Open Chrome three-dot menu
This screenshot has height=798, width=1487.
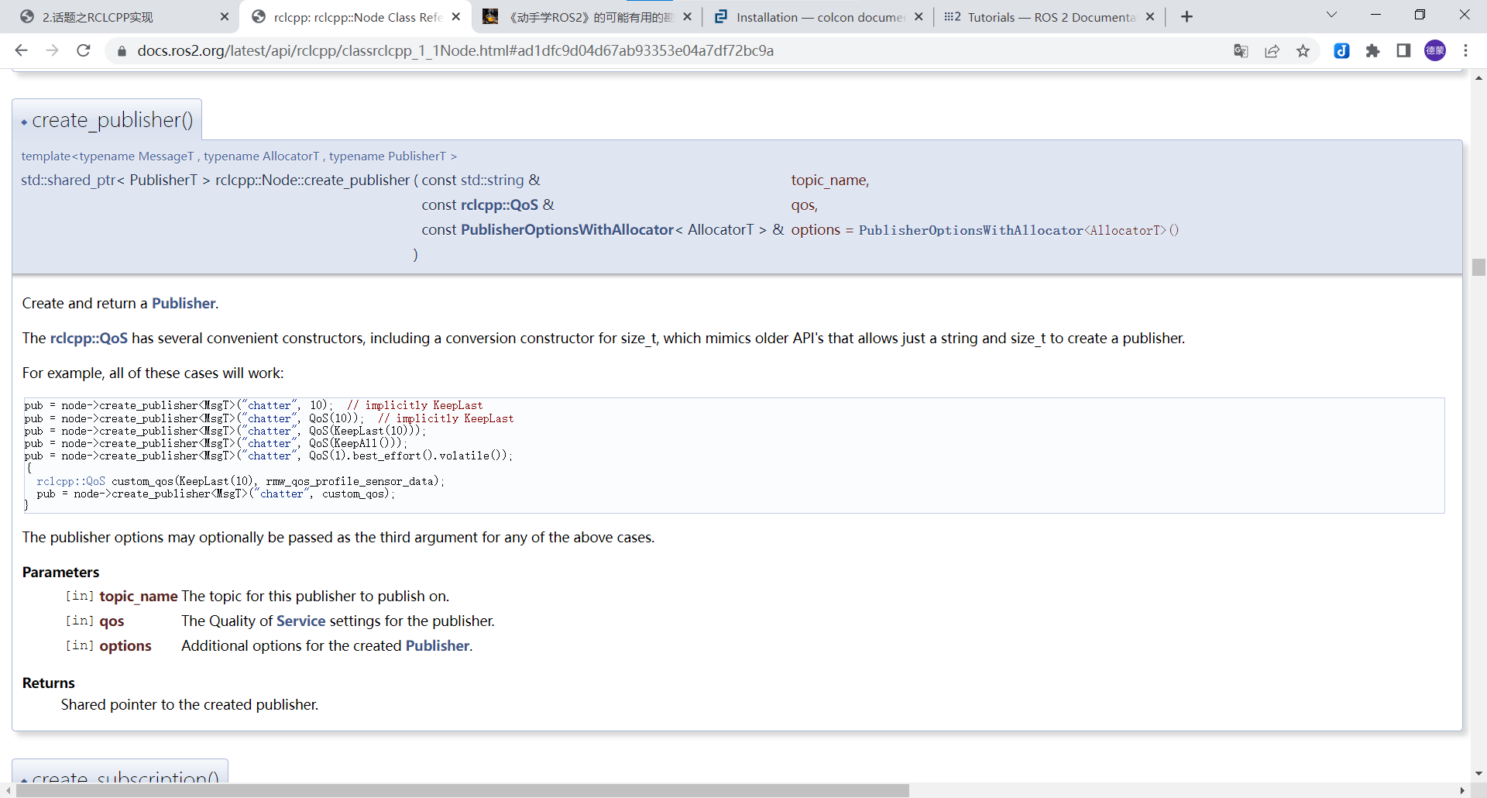(1466, 51)
